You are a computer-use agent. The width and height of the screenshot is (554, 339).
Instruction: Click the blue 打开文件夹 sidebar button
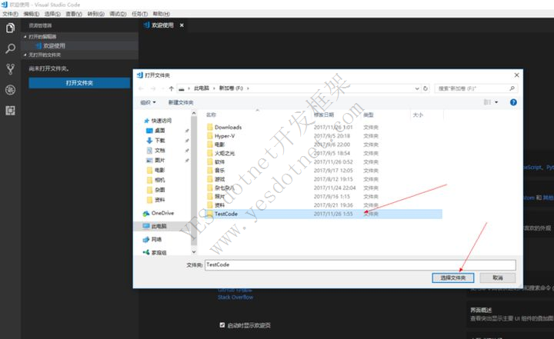(x=79, y=82)
